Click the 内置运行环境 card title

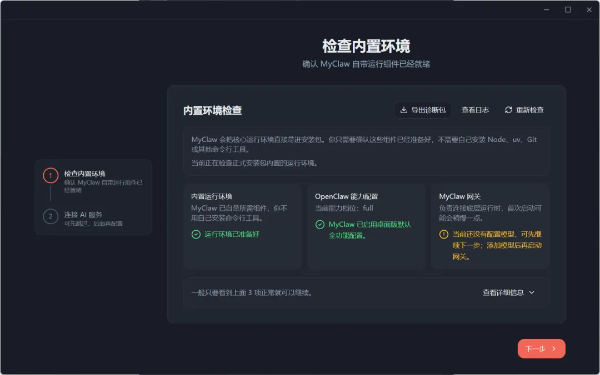pos(212,196)
